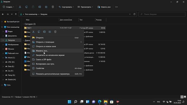187x105 pixels.
Task: Go up one folder level with the up arrow
Action: click(16, 14)
